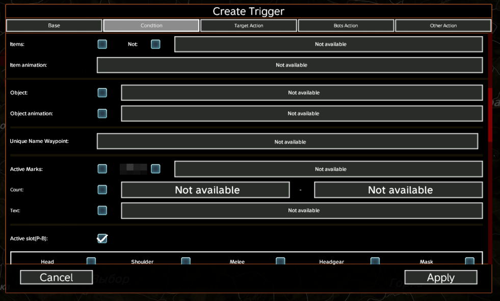Screen dimensions: 500x301
Task: Go to the Other Action tab
Action: [x=443, y=25]
